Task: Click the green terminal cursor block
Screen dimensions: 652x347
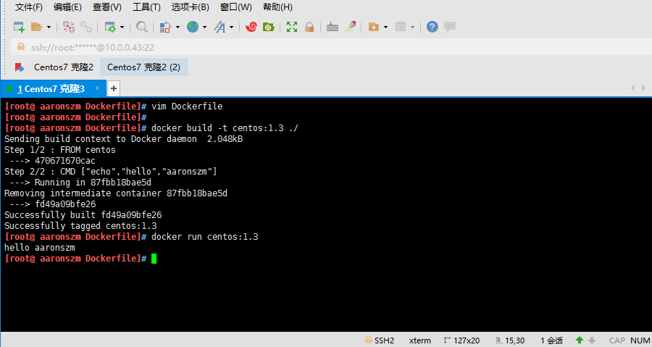Action: (154, 259)
